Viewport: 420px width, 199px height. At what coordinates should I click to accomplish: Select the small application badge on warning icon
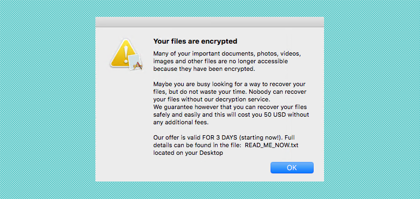(x=135, y=62)
